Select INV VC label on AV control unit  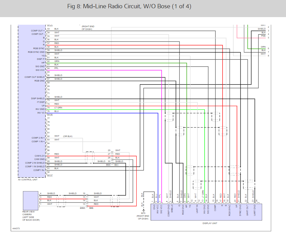[x=41, y=113]
